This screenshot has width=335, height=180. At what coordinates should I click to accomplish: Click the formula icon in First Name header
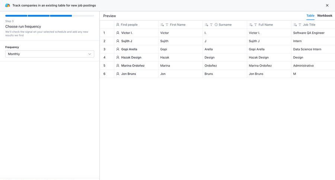pos(162,25)
